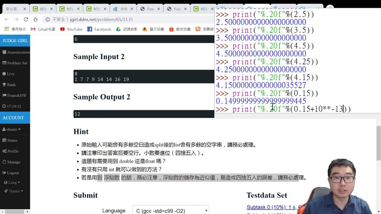Open the Language select showing C (gcc -std=c99 -O2)
This screenshot has width=381, height=214.
coord(171,211)
